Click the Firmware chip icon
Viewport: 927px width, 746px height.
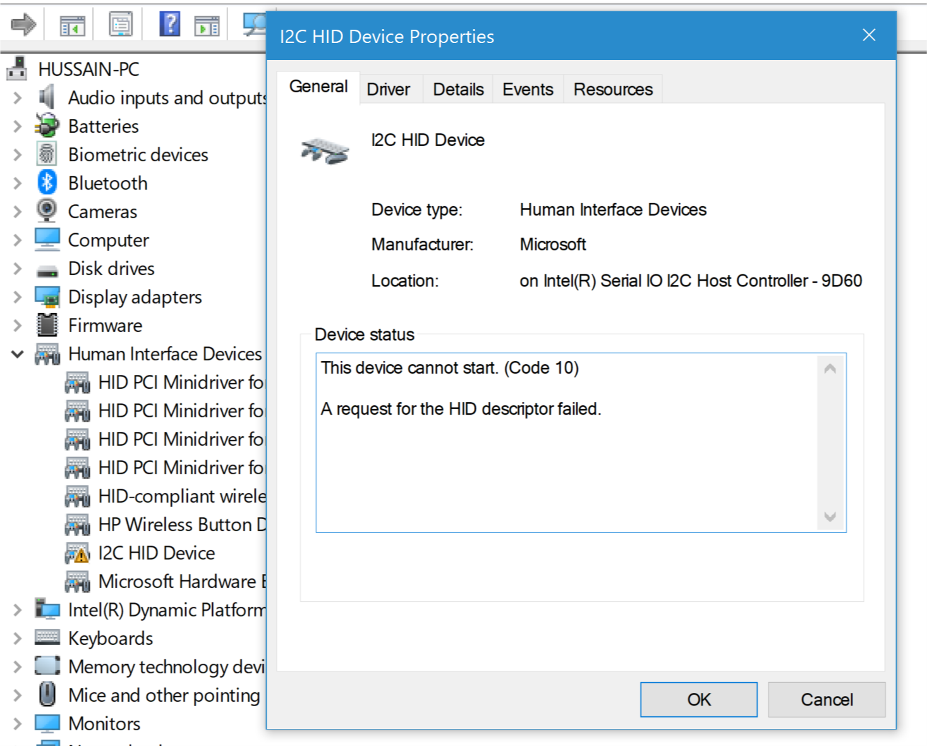[47, 325]
